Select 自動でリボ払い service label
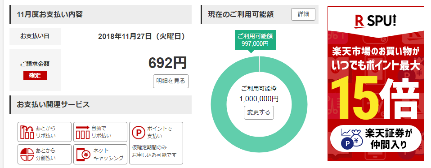 pos(102,132)
